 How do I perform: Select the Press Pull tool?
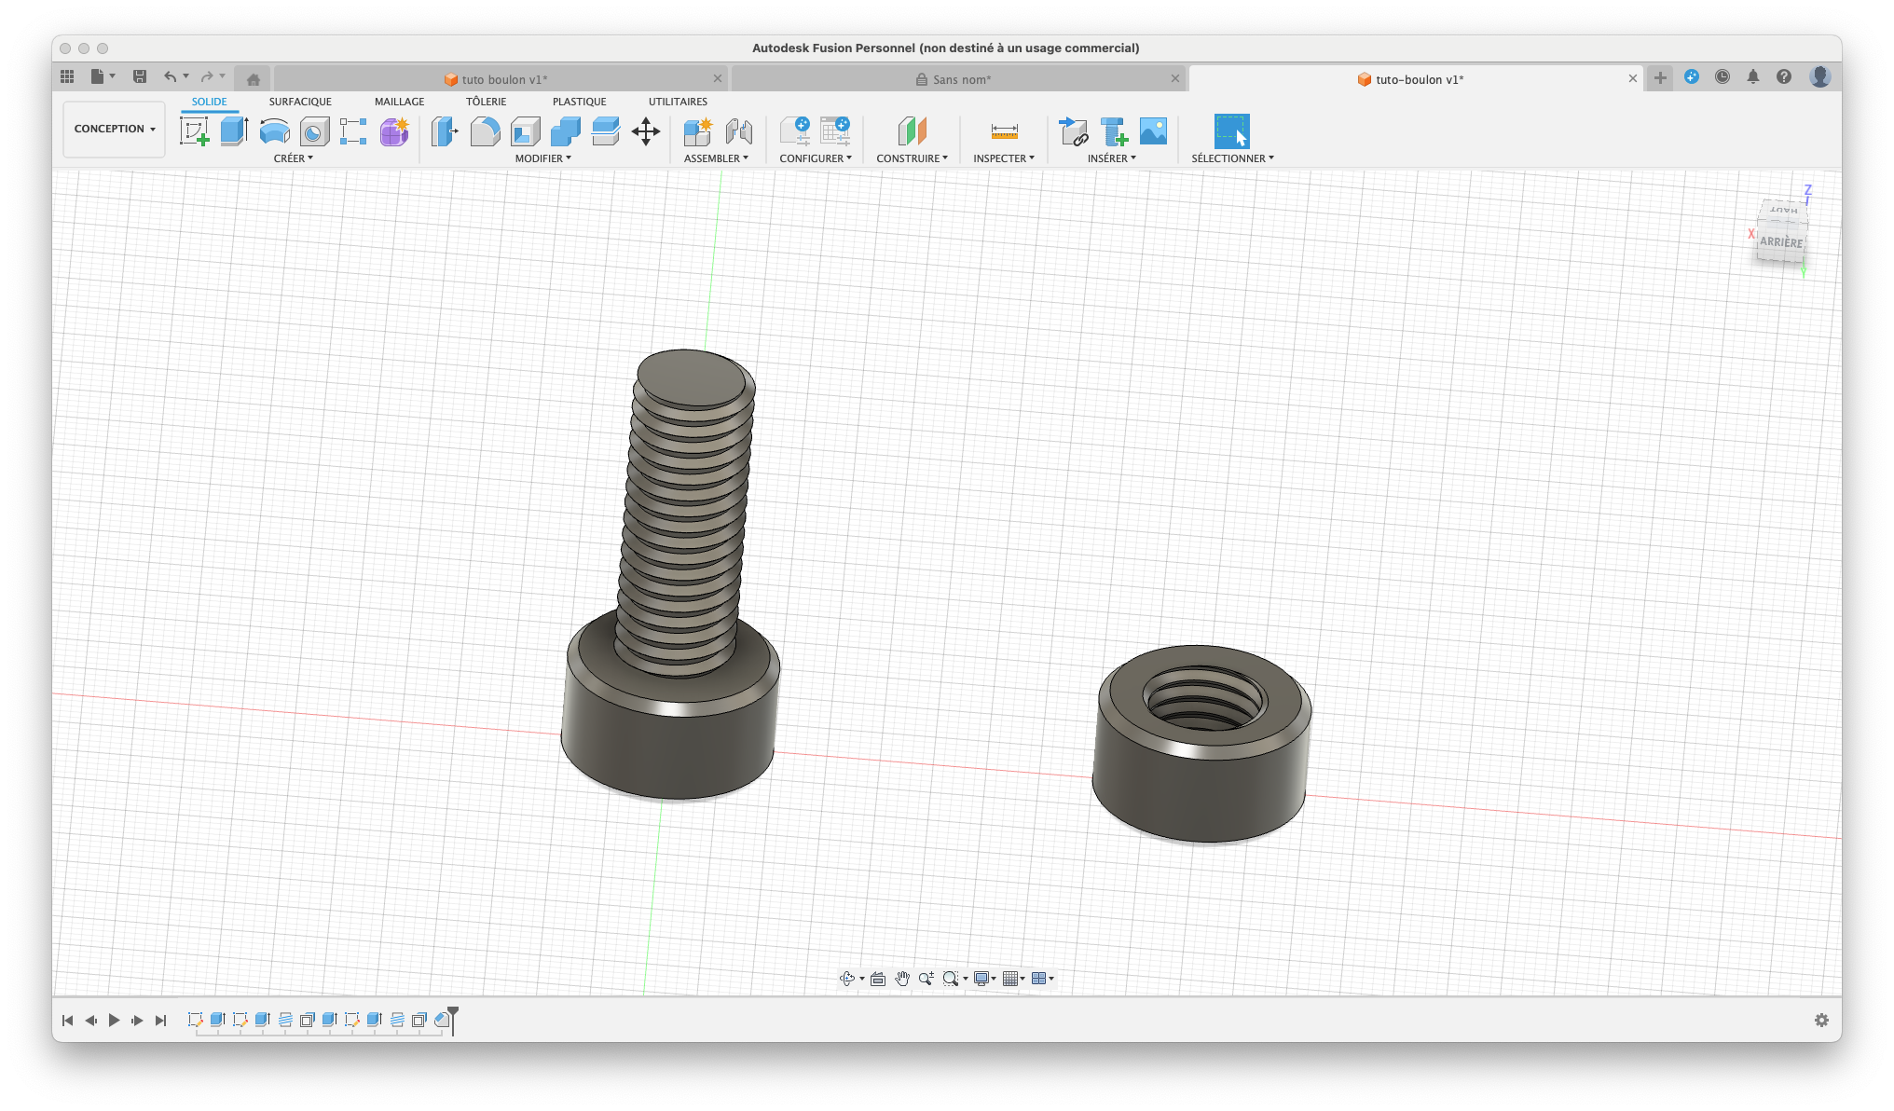(x=445, y=131)
